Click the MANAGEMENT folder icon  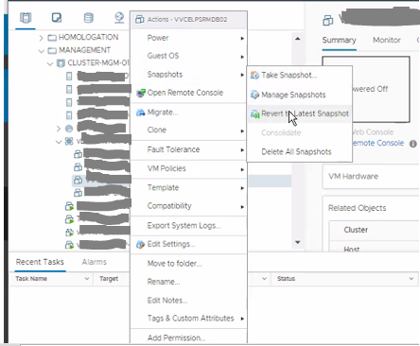pos(52,50)
